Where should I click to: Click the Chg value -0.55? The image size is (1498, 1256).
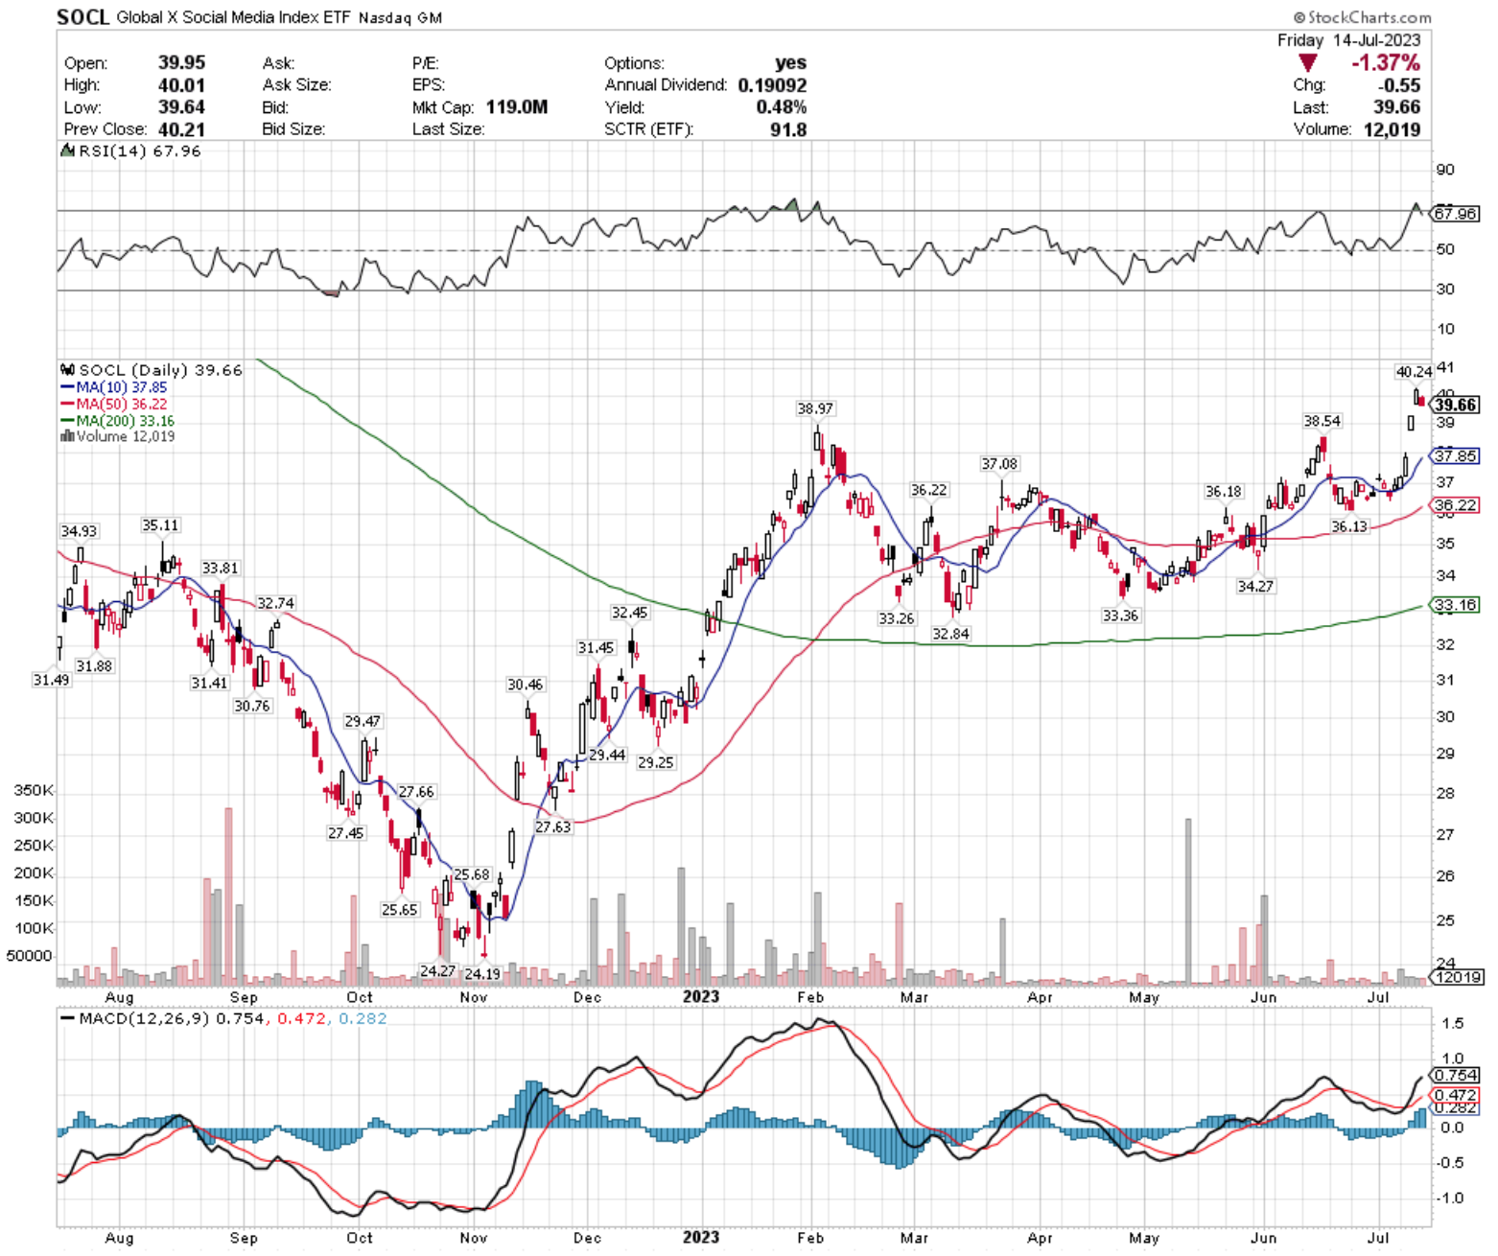point(1398,84)
